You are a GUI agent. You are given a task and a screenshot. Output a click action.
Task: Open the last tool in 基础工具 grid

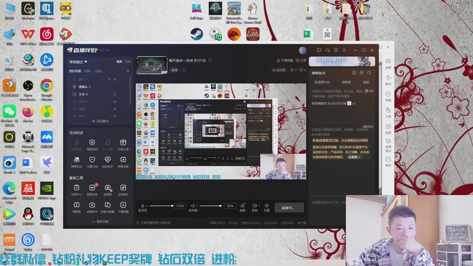(123, 207)
